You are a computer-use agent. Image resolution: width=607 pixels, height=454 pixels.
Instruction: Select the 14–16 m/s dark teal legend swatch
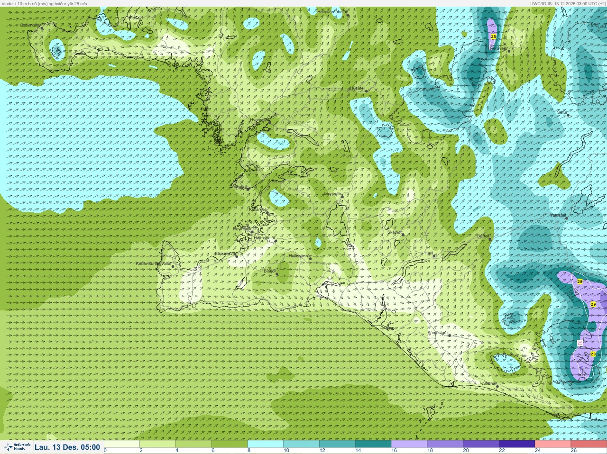tap(373, 445)
